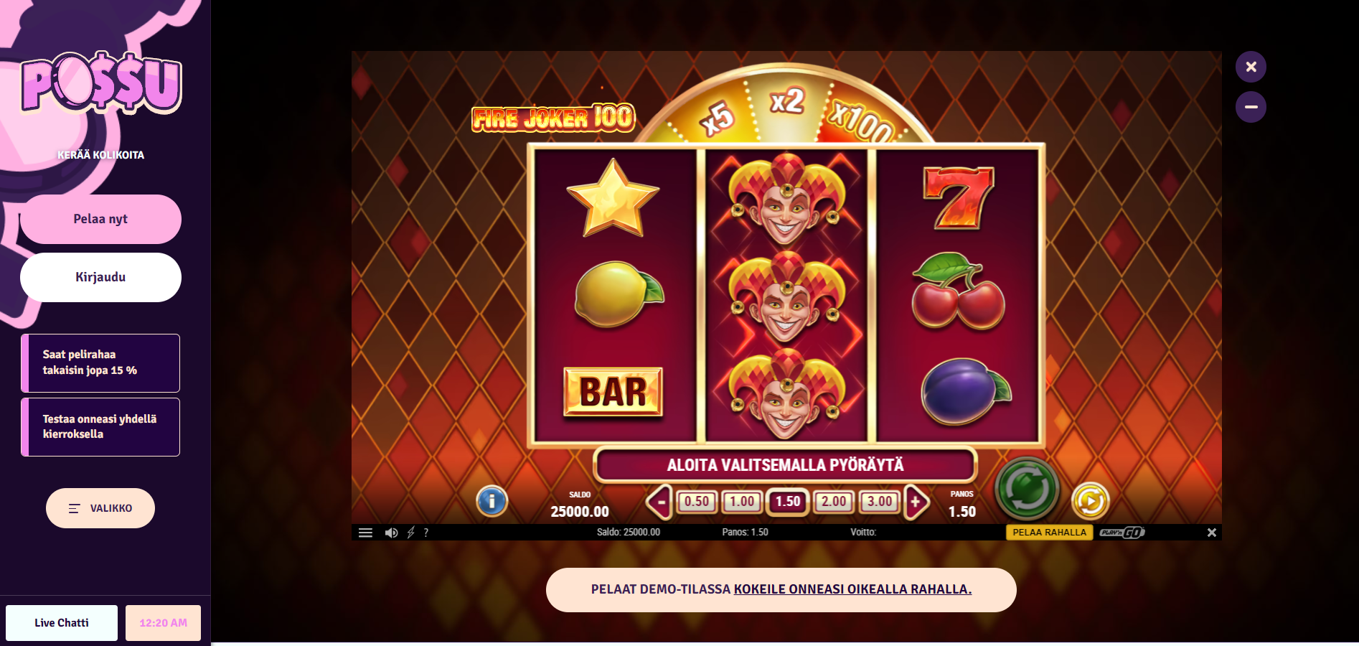Screen dimensions: 1359x646
Task: Decrease bet with minus arrow
Action: click(659, 502)
